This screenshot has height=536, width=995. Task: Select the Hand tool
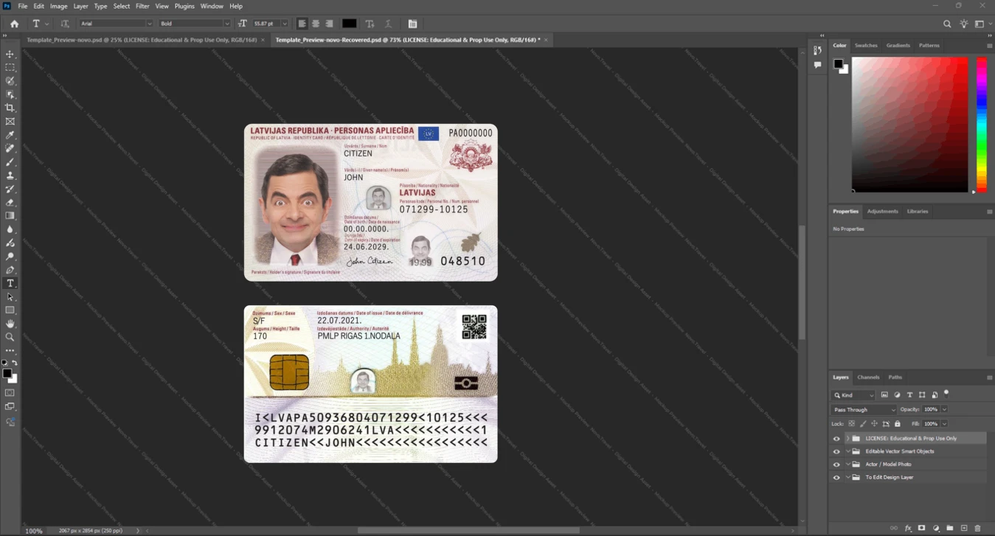click(10, 324)
